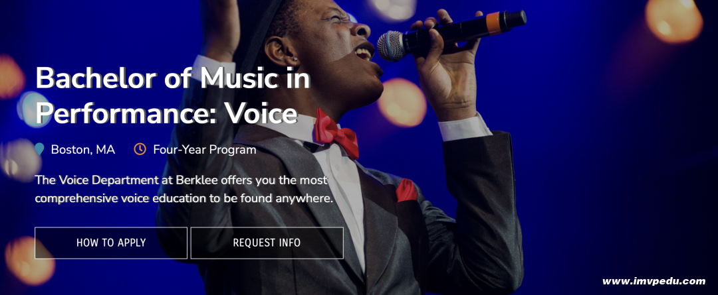The height and width of the screenshot is (295, 718).
Task: Click the Four-Year Program label
Action: (x=205, y=149)
